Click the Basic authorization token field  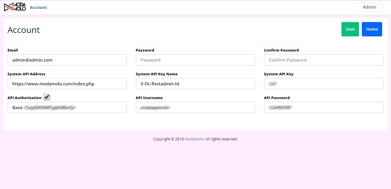pyautogui.click(x=67, y=108)
